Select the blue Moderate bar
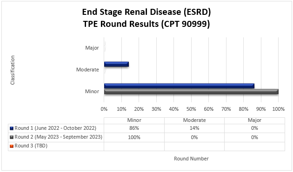 pyautogui.click(x=116, y=64)
